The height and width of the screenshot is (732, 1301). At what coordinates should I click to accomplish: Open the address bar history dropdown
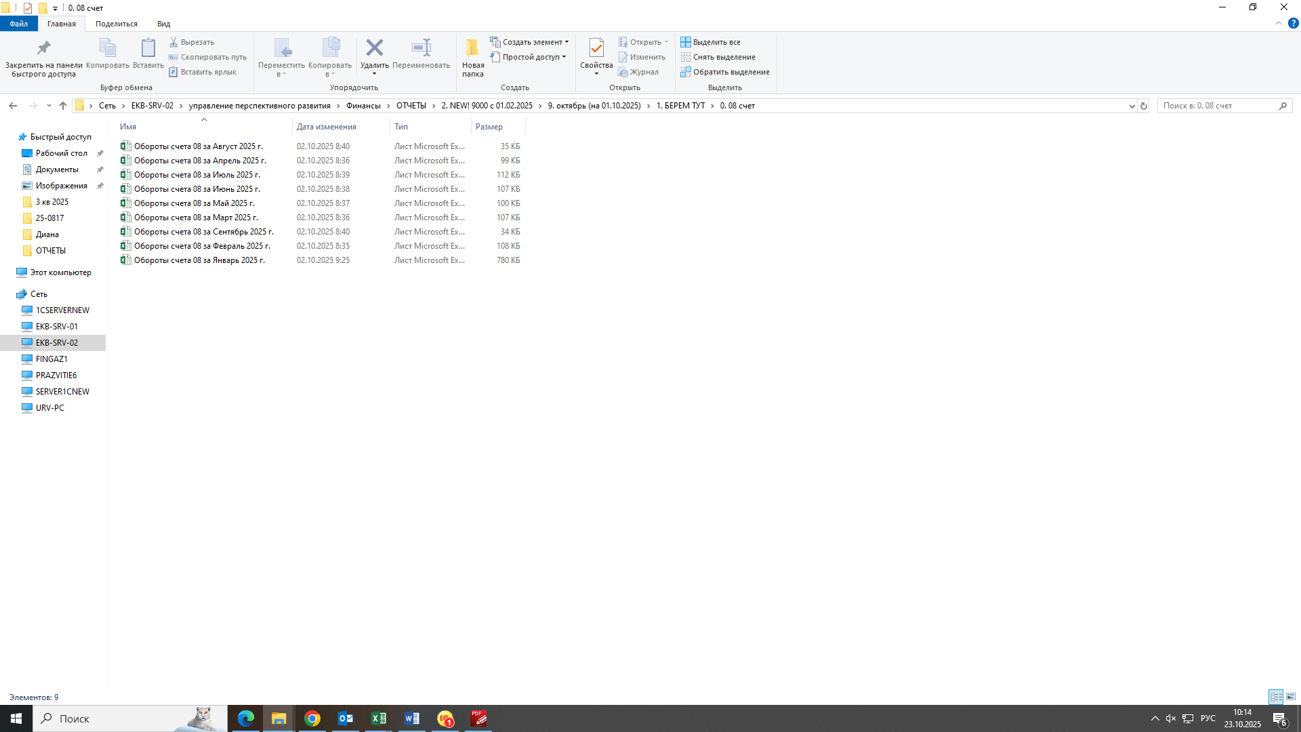pos(1132,106)
